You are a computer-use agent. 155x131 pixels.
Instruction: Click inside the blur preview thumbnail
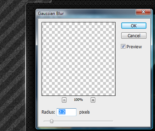79,59
